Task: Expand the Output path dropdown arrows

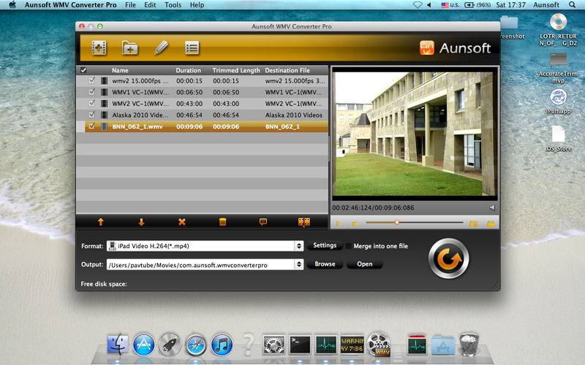Action: 299,264
